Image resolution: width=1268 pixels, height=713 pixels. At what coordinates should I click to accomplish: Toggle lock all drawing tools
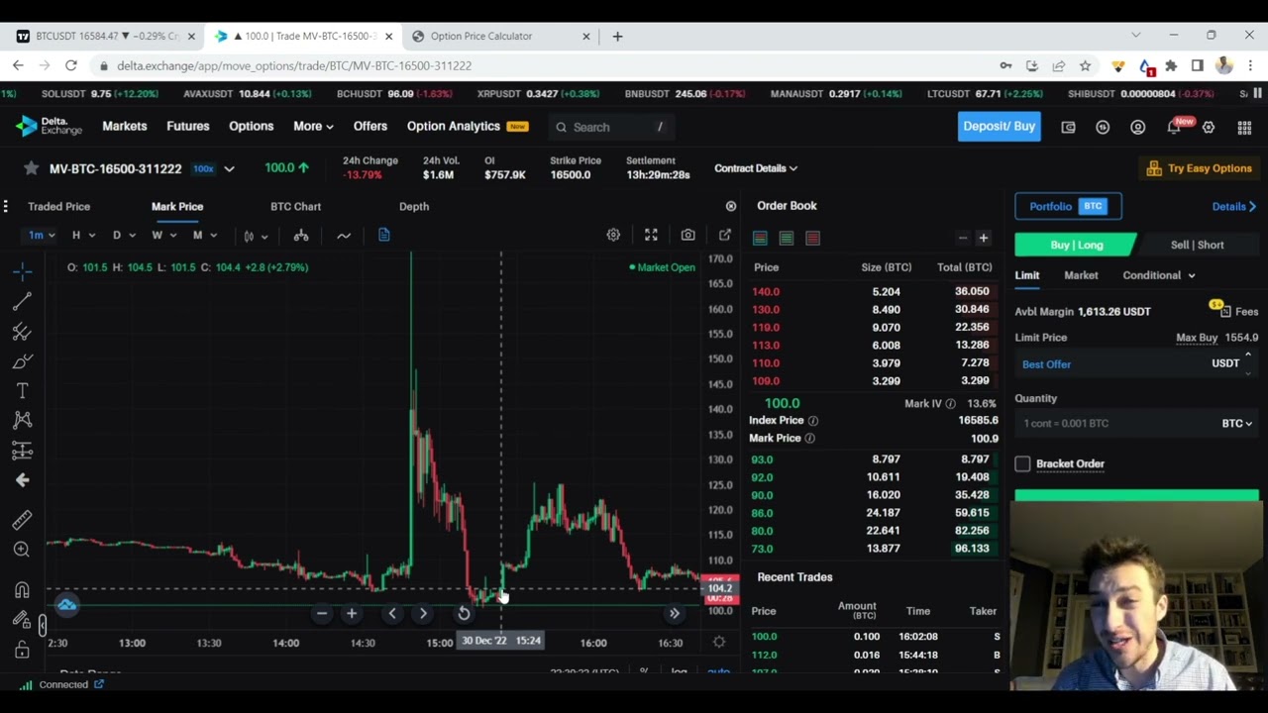coord(22,651)
